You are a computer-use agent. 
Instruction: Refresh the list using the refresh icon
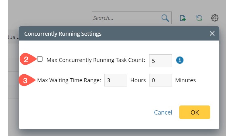(199, 18)
